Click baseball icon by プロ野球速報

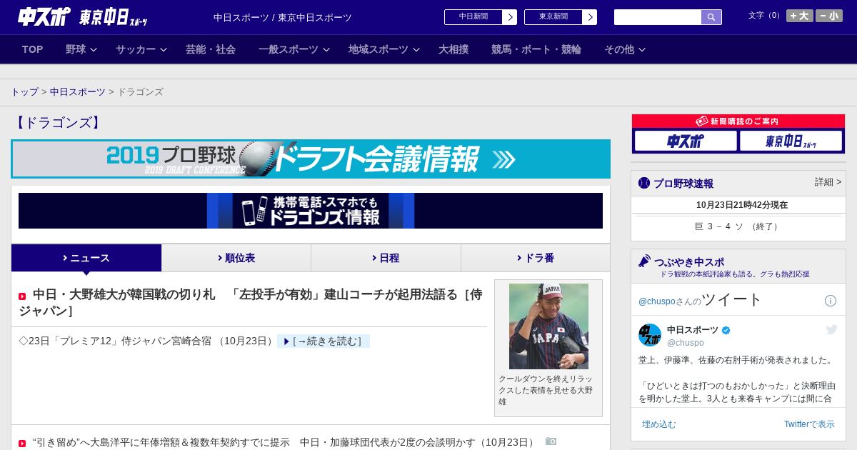(644, 183)
